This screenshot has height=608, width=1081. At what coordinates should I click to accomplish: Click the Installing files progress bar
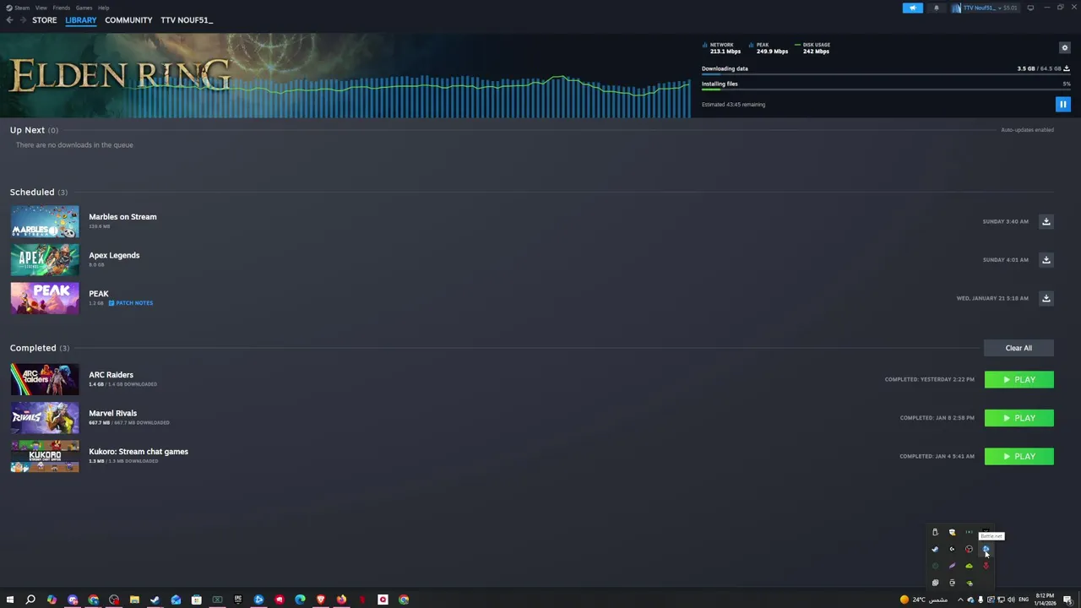point(886,90)
